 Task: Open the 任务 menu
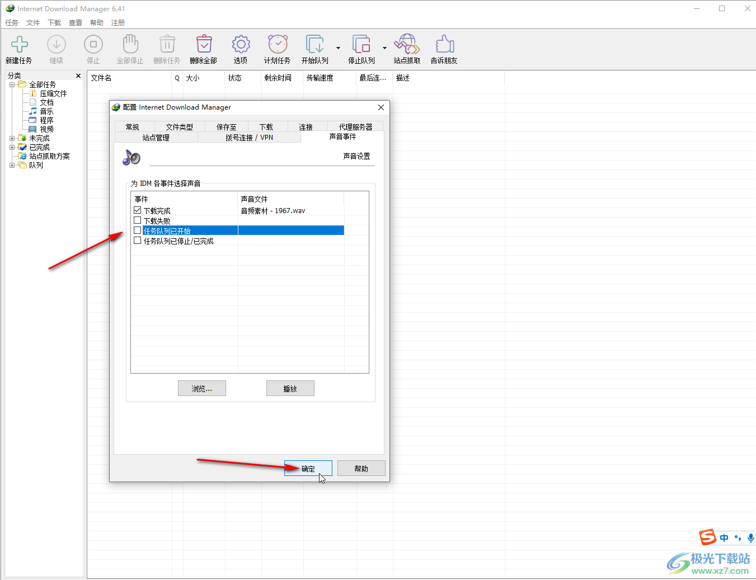pos(12,23)
